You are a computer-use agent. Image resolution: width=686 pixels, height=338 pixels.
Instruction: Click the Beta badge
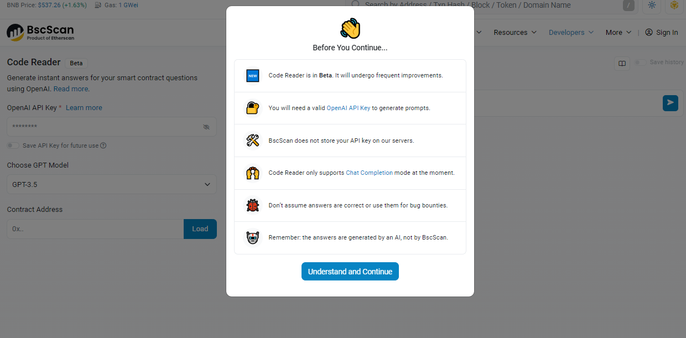coord(76,63)
